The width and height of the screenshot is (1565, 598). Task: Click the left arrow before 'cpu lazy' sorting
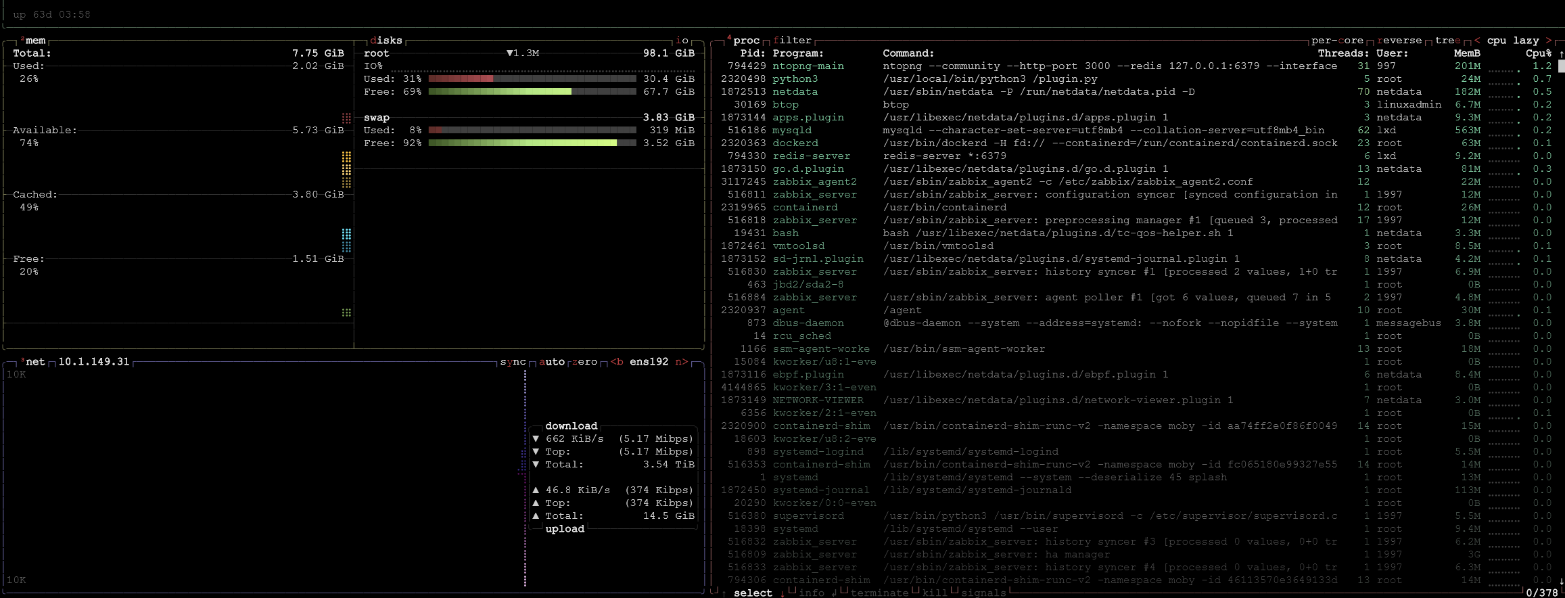(1477, 41)
